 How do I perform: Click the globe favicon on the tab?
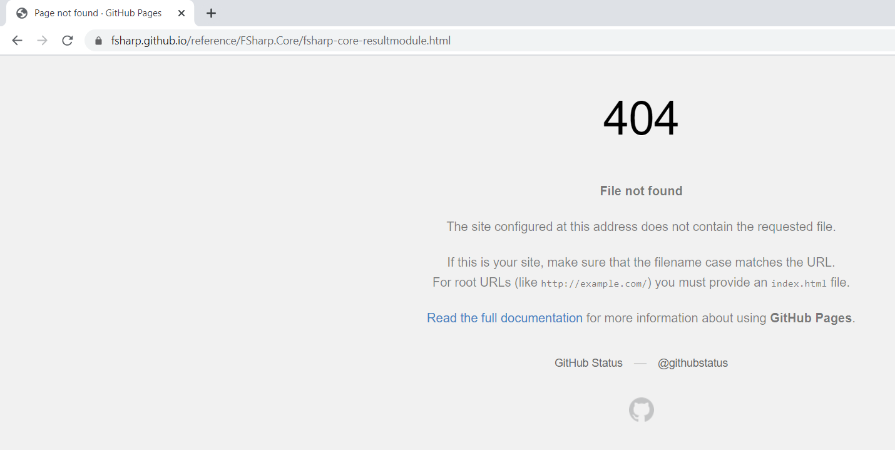[22, 13]
